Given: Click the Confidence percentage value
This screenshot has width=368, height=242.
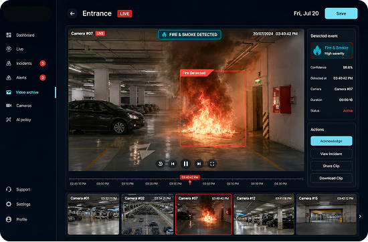Looking at the screenshot, I should pyautogui.click(x=348, y=68).
